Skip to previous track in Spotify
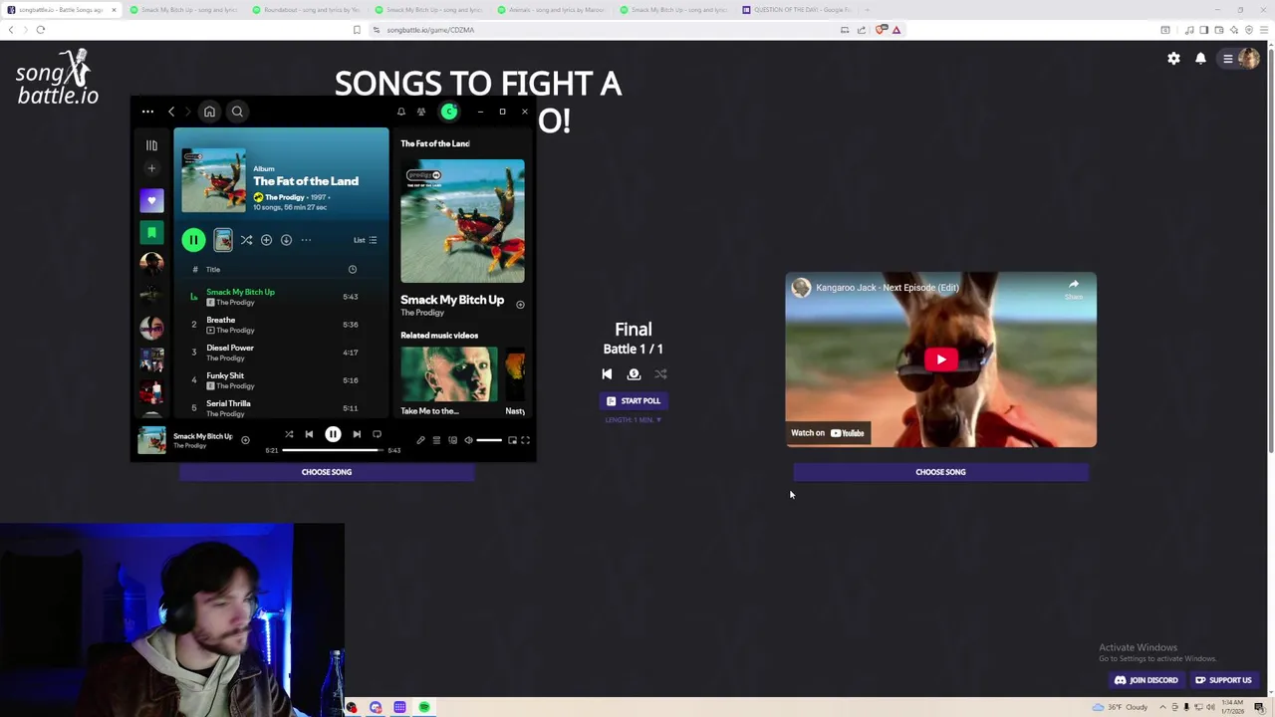 point(309,434)
